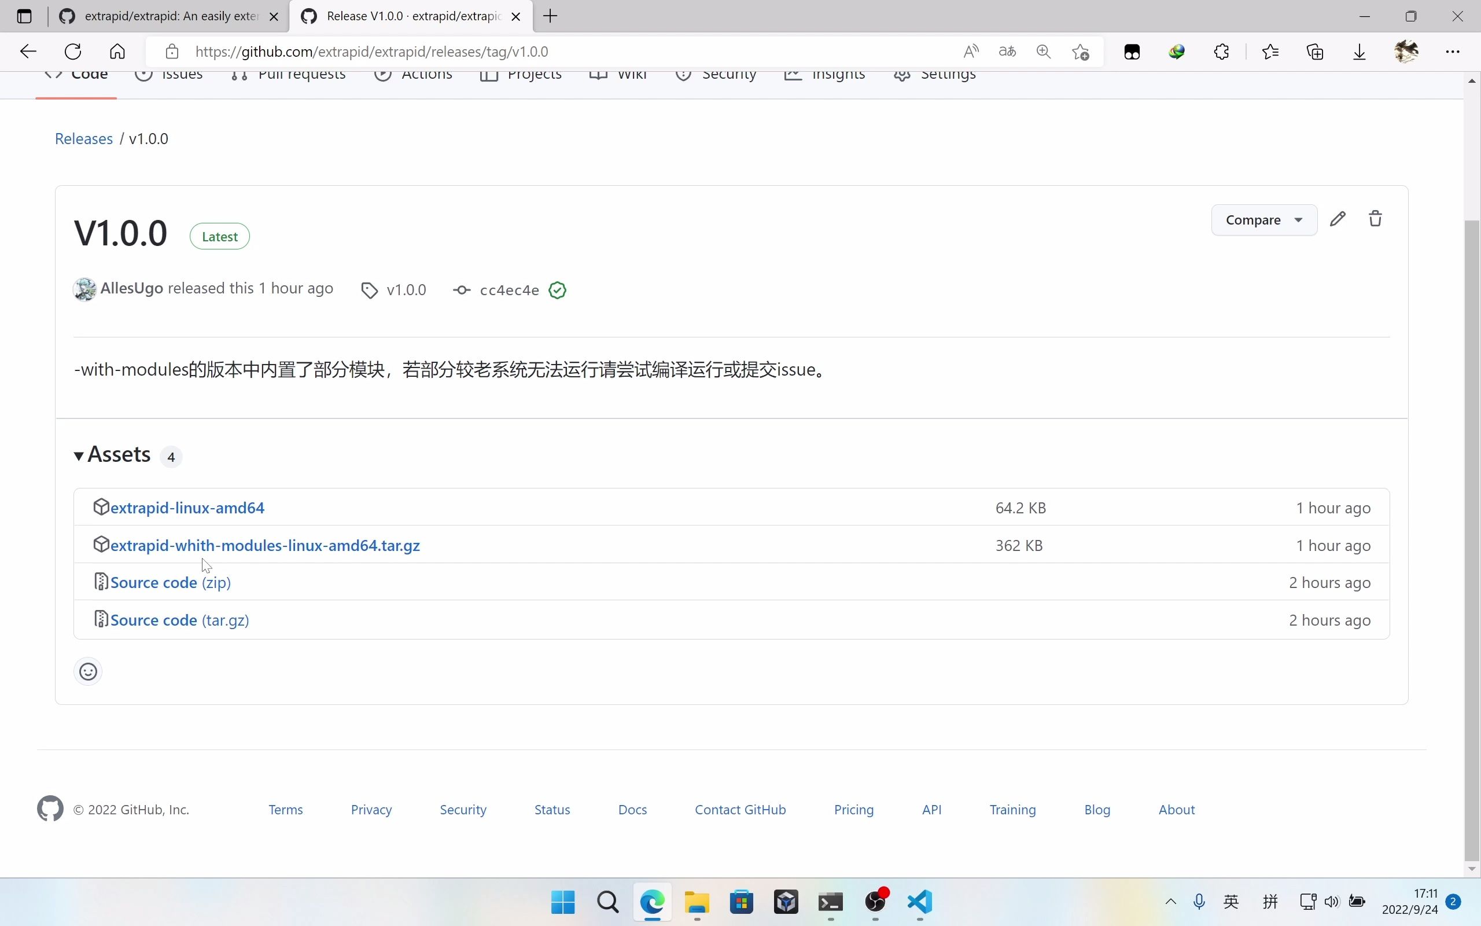Open read aloud in the address bar
1481x926 pixels.
[971, 52]
